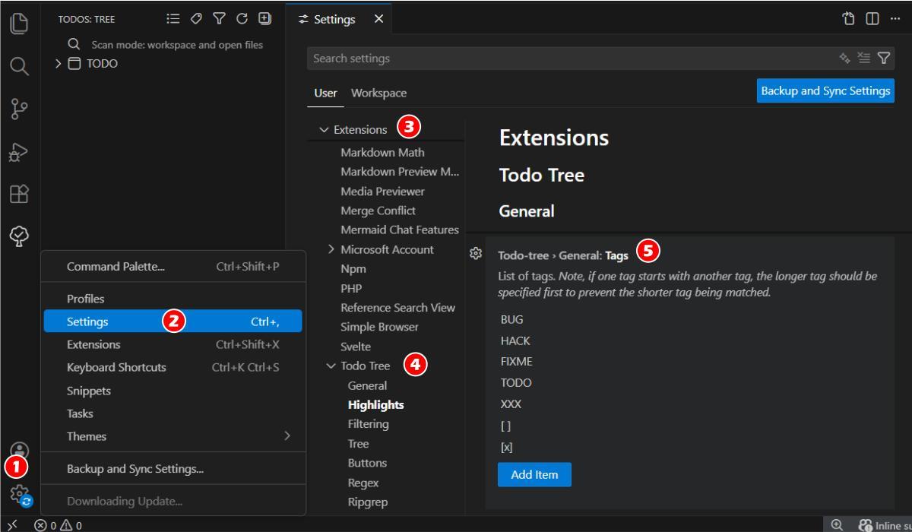912x532 pixels.
Task: Collapse the Extensions settings section
Action: (x=323, y=129)
